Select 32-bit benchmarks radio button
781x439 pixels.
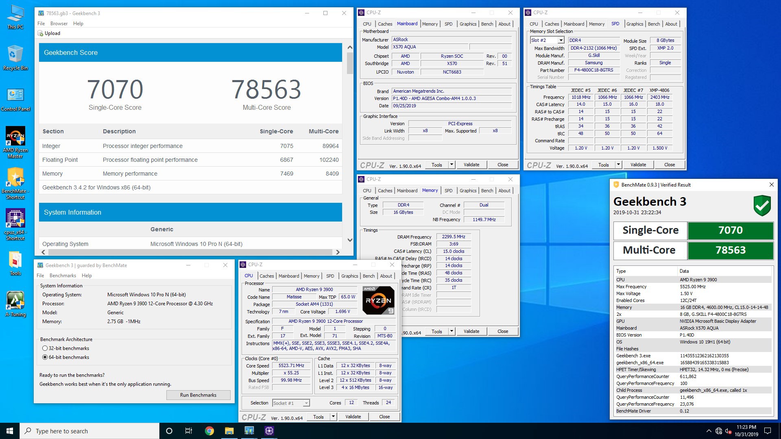pos(45,348)
